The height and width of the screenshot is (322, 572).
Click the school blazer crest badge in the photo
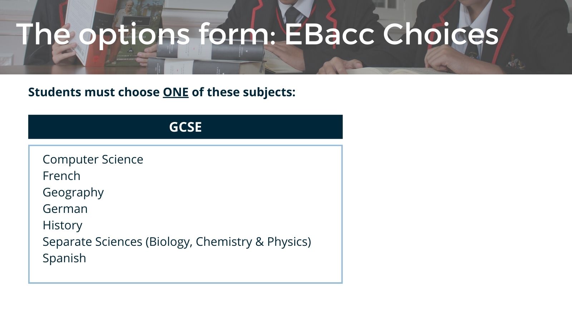[514, 61]
